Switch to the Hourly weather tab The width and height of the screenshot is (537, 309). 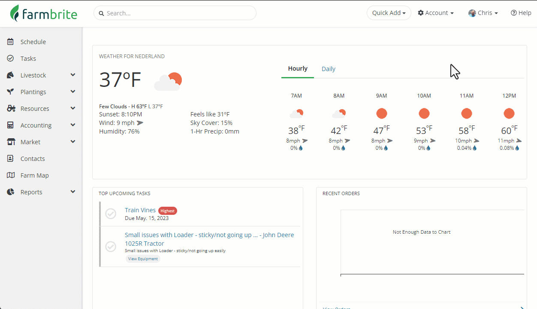pos(298,68)
